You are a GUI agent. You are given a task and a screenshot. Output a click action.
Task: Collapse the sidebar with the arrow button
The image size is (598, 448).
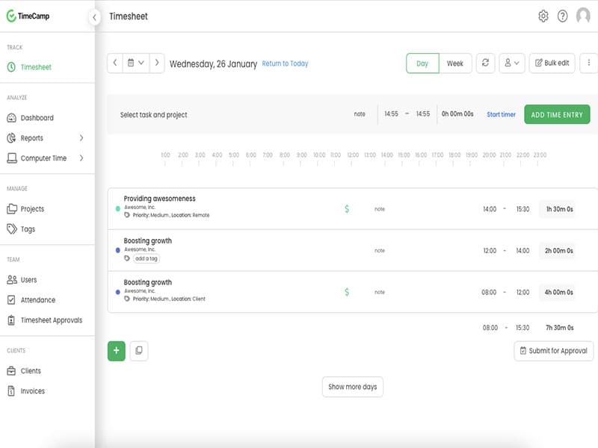click(x=94, y=17)
